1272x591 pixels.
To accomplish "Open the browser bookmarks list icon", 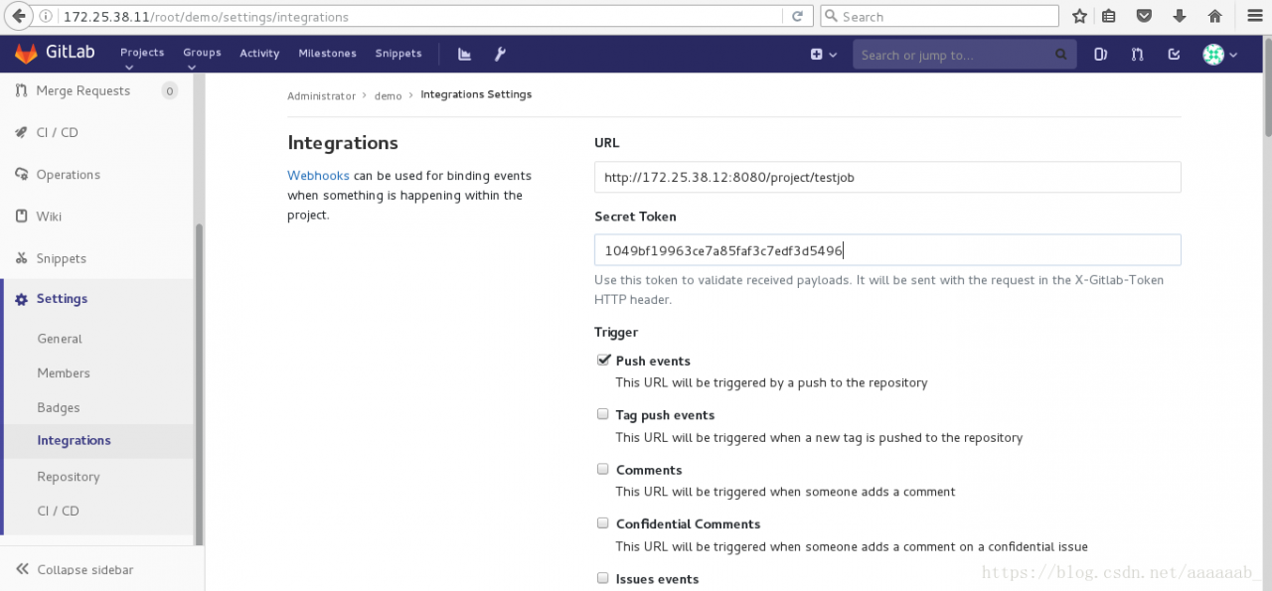I will click(x=1109, y=16).
